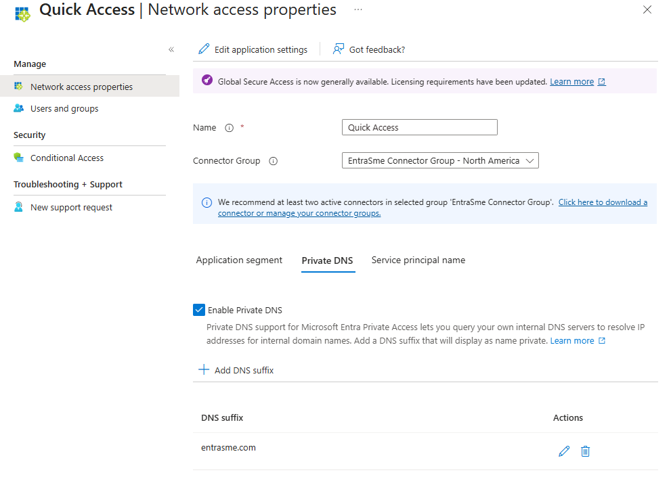The height and width of the screenshot is (481, 671).
Task: Select Network access properties in the sidebar
Action: 89,87
